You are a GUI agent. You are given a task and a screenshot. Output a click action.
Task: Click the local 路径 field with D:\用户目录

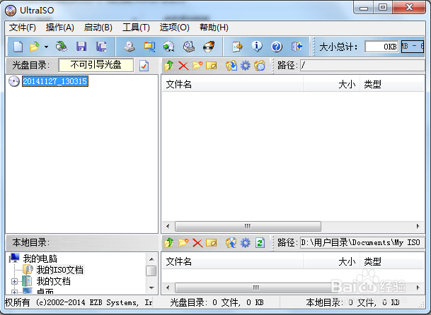pos(362,242)
